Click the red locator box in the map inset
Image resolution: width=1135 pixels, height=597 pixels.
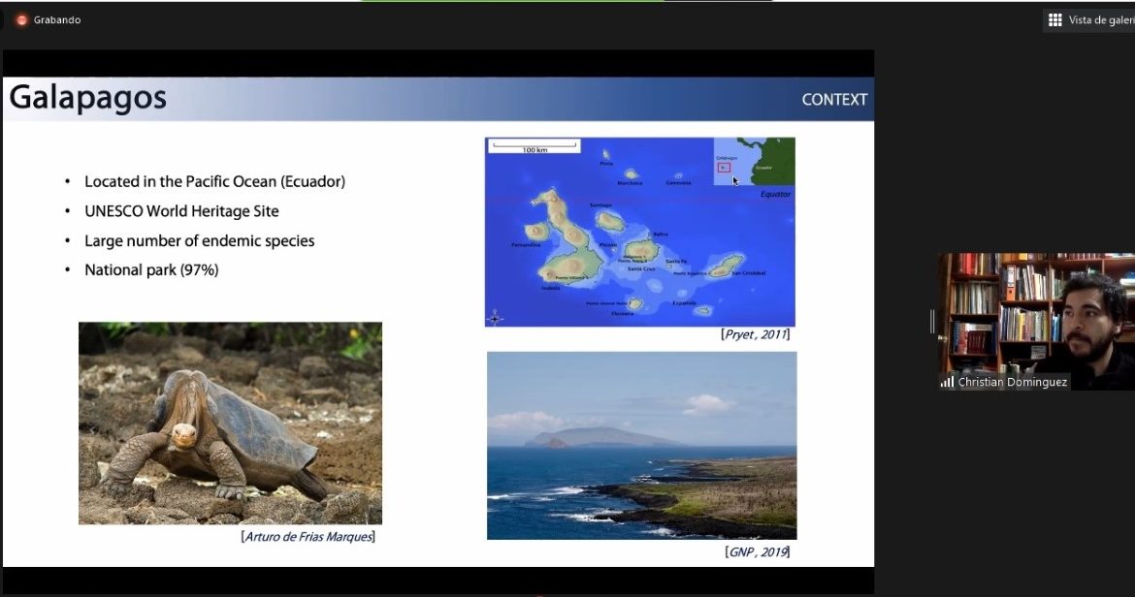[x=723, y=168]
